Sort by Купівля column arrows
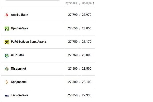Screen dimensions: 153x102 (x=77, y=3)
